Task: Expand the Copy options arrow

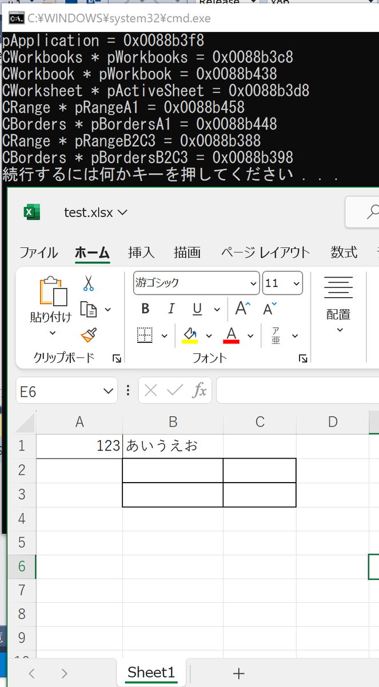Action: click(x=107, y=310)
